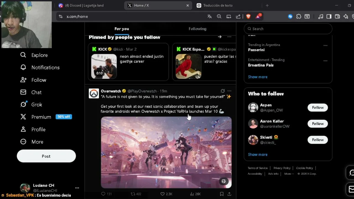
Task: Open Luciano CH account menu dots
Action: point(77,188)
